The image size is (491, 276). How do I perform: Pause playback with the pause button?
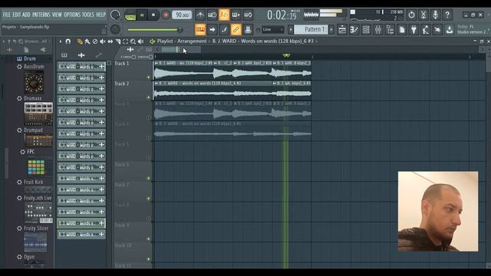[142, 15]
